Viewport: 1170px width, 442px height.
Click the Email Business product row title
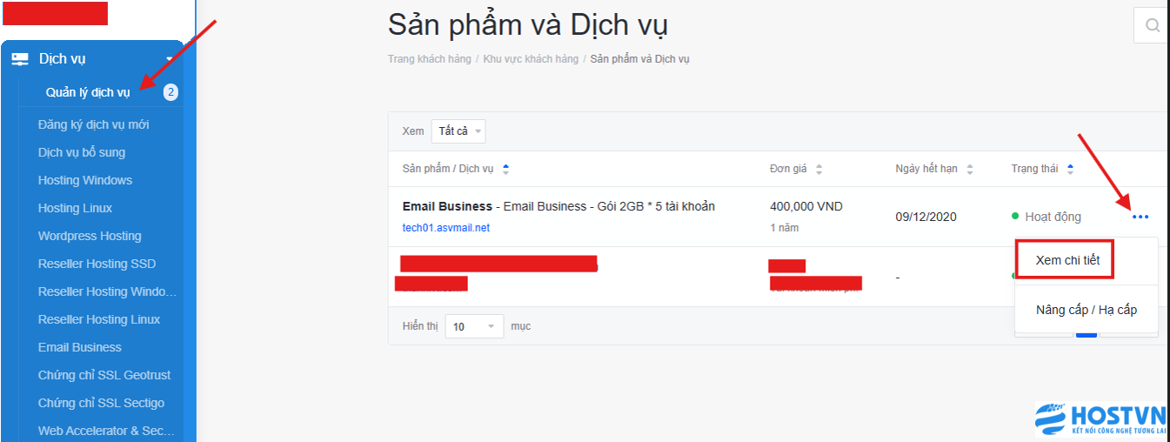446,206
